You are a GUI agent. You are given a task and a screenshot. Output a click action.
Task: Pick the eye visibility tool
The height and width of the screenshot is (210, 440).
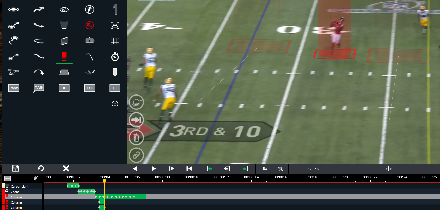coord(64,10)
